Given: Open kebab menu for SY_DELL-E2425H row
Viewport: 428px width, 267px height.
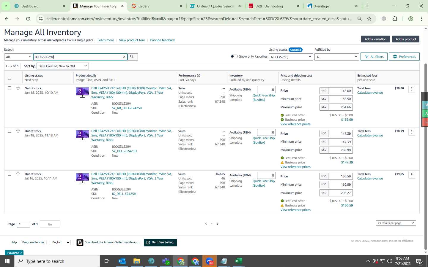Looking at the screenshot, I should click(412, 132).
